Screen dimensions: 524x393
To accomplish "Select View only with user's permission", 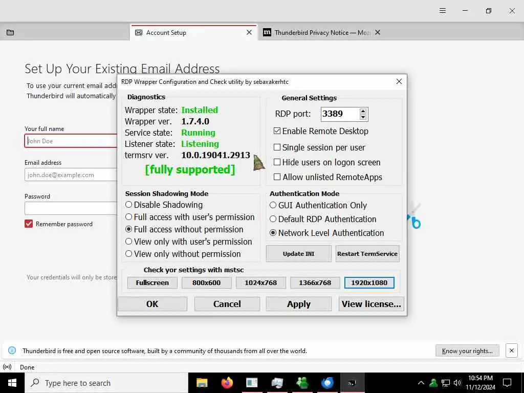I will pos(128,242).
